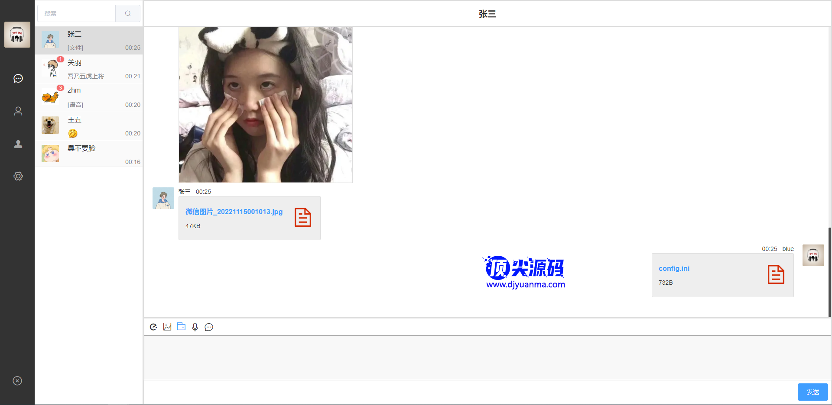This screenshot has width=832, height=405.
Task: Open the 微信图片_20221115001013.jpg file link
Action: click(x=234, y=212)
